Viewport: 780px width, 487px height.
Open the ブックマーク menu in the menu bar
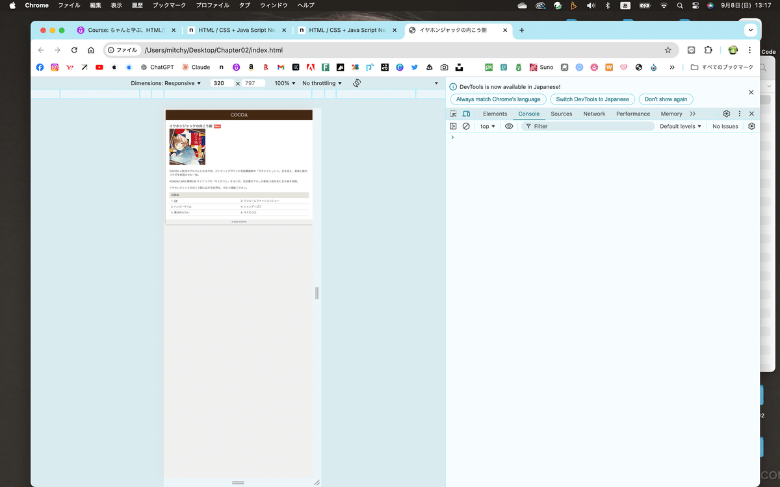(x=169, y=5)
